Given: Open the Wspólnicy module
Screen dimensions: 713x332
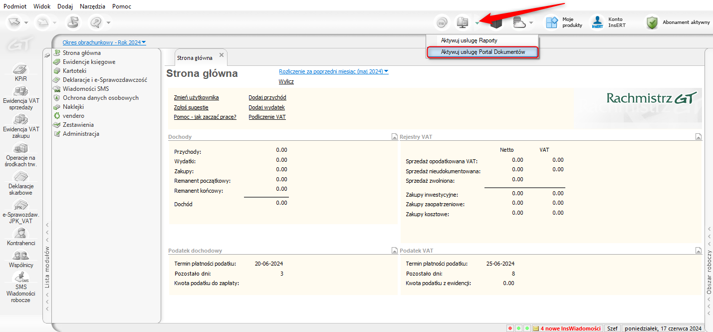Looking at the screenshot, I should tap(21, 260).
